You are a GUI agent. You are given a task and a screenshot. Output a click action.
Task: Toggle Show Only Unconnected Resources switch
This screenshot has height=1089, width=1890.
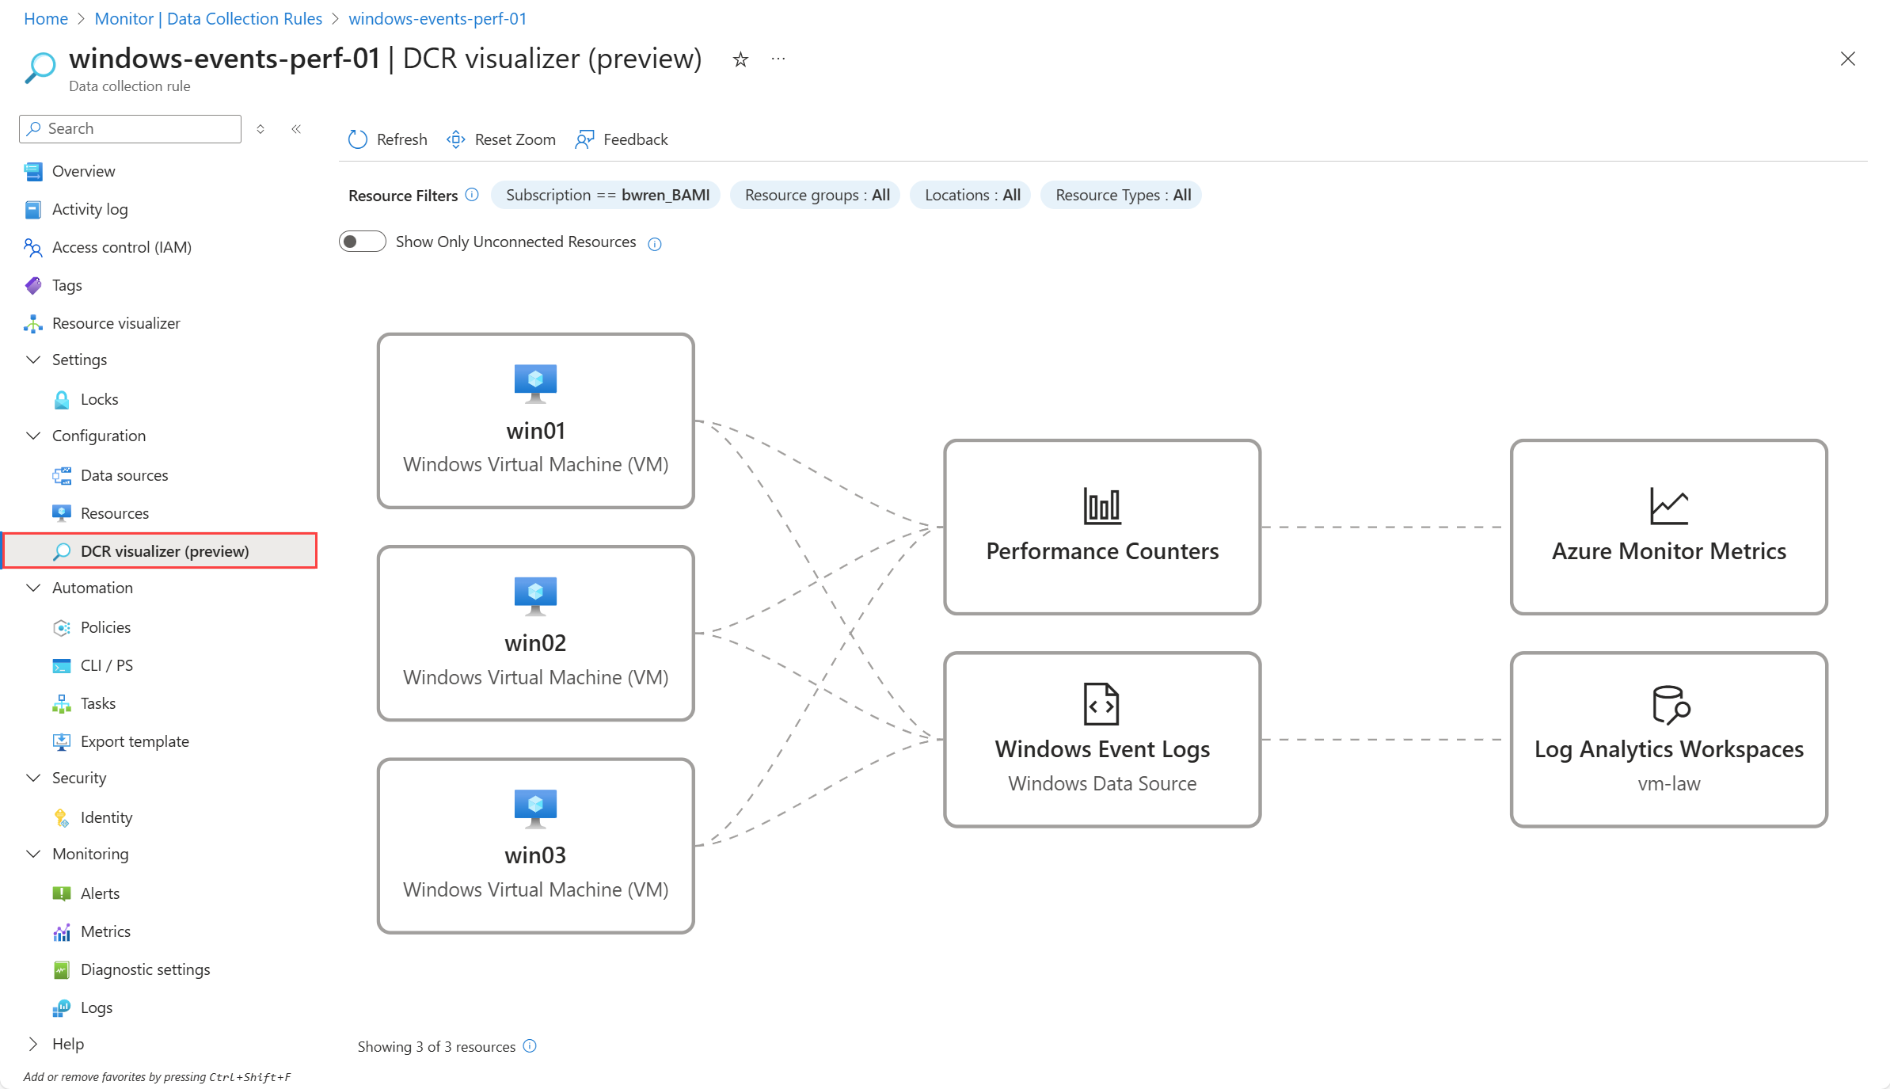pyautogui.click(x=362, y=242)
